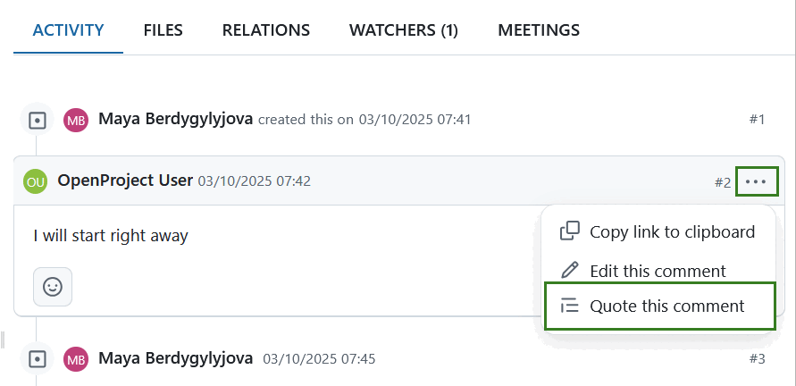Select the Activity tab
Viewport: 796px width, 386px height.
point(68,30)
